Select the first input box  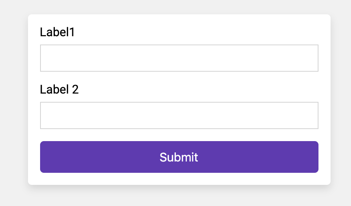tap(179, 58)
